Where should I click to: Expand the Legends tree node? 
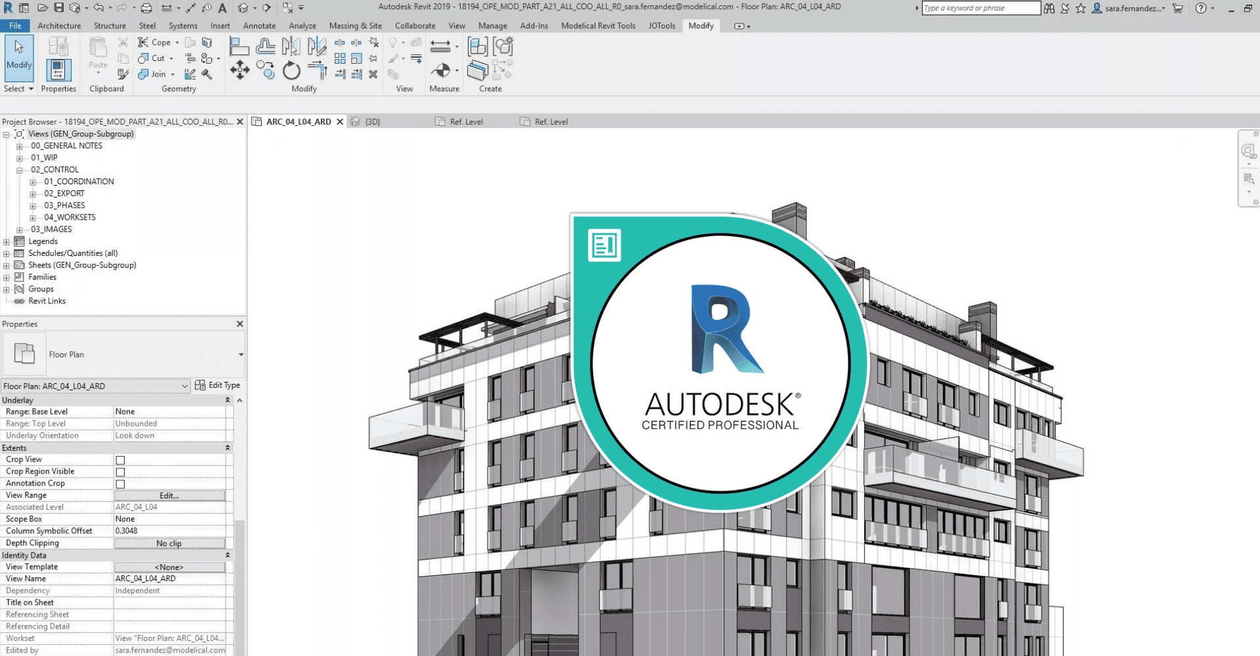pyautogui.click(x=7, y=241)
